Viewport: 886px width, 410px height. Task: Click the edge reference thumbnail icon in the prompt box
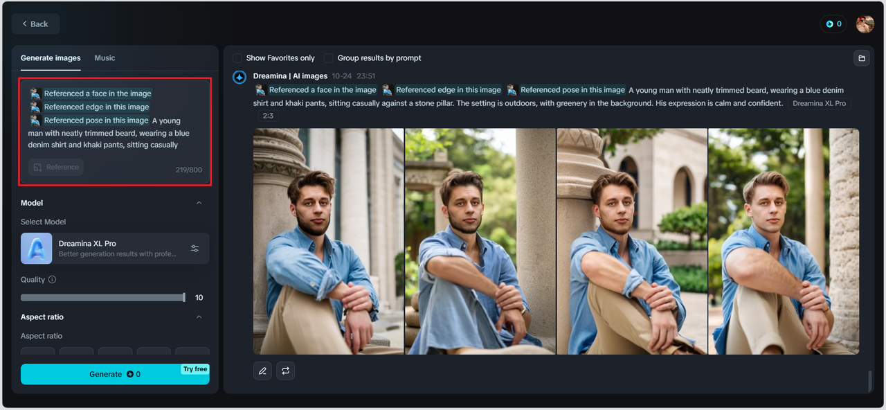[35, 107]
